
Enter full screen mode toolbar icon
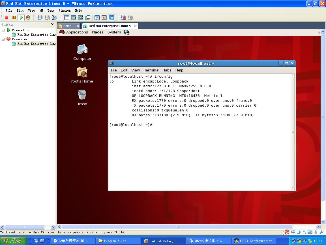click(x=81, y=18)
